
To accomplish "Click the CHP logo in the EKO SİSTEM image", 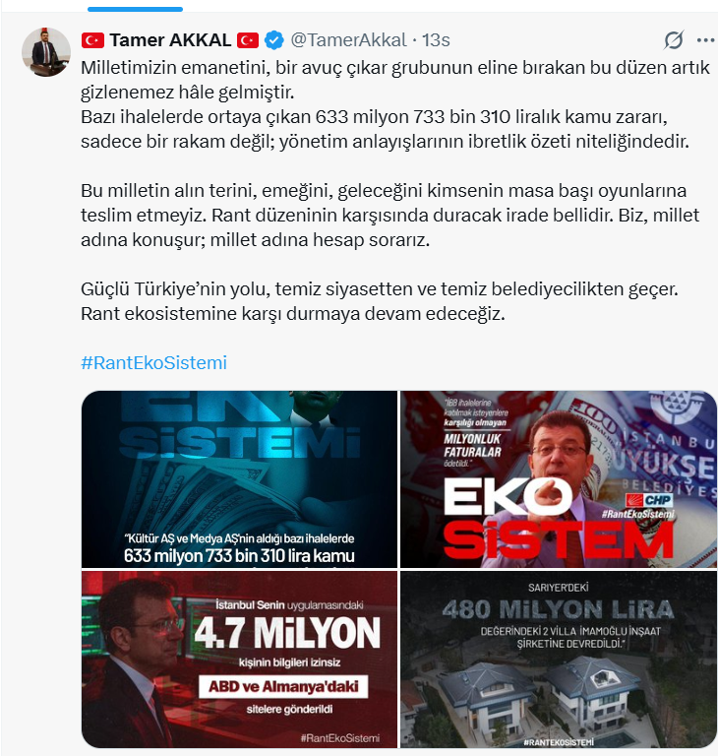I will [648, 500].
